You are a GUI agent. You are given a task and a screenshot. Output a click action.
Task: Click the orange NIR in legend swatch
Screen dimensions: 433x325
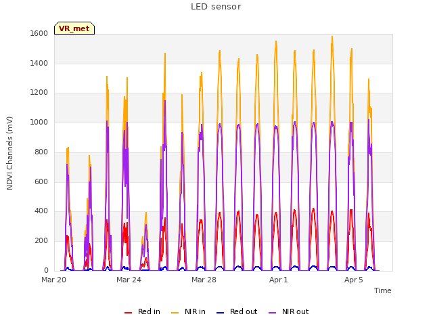175,313
